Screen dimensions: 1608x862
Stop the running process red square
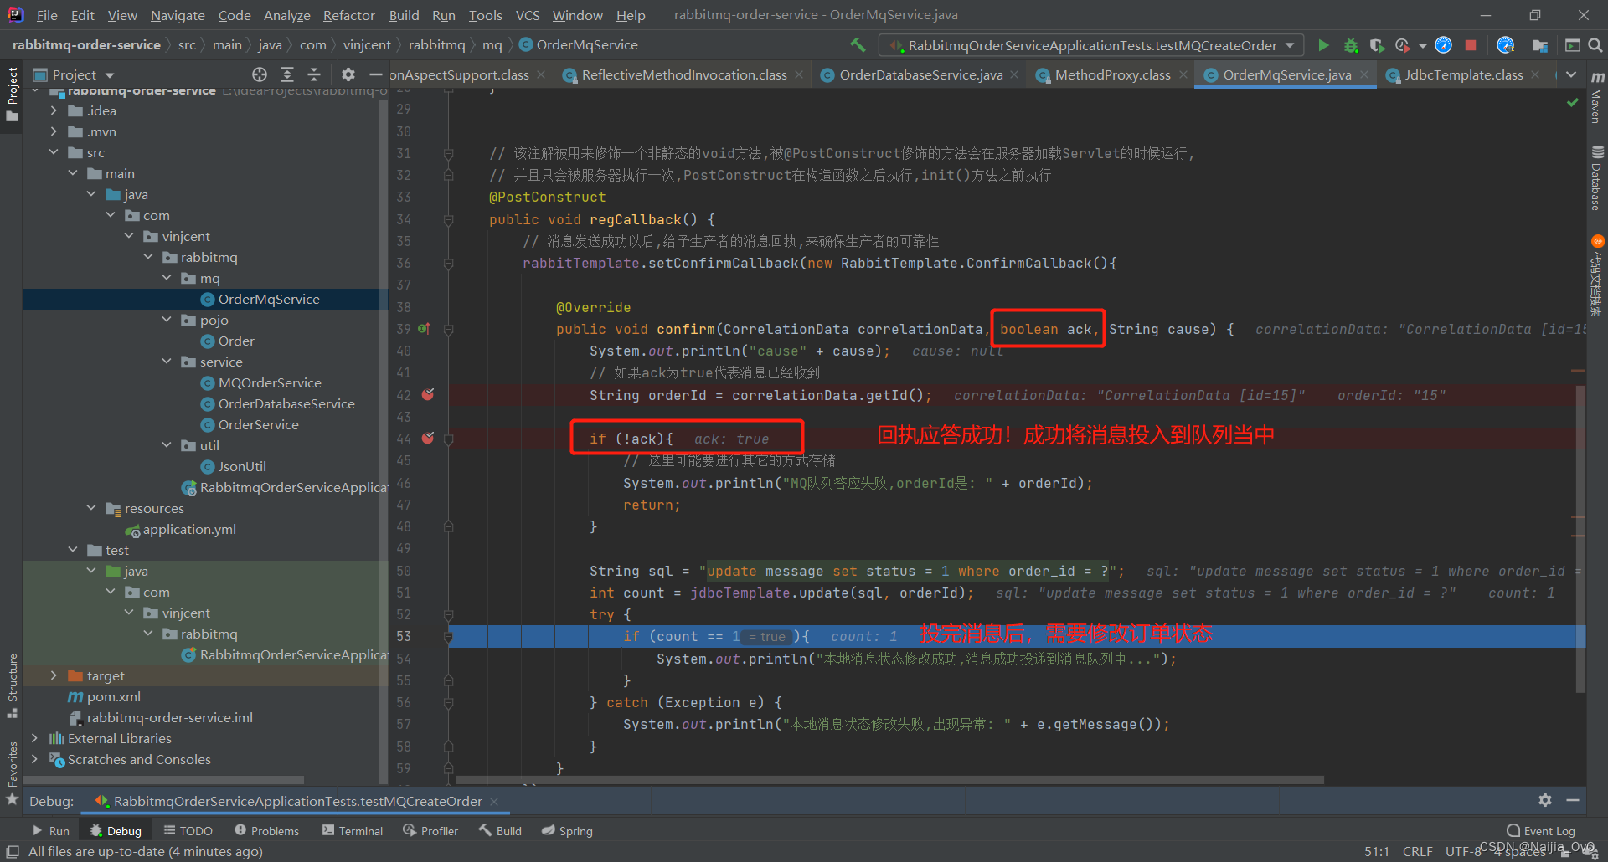(1471, 45)
